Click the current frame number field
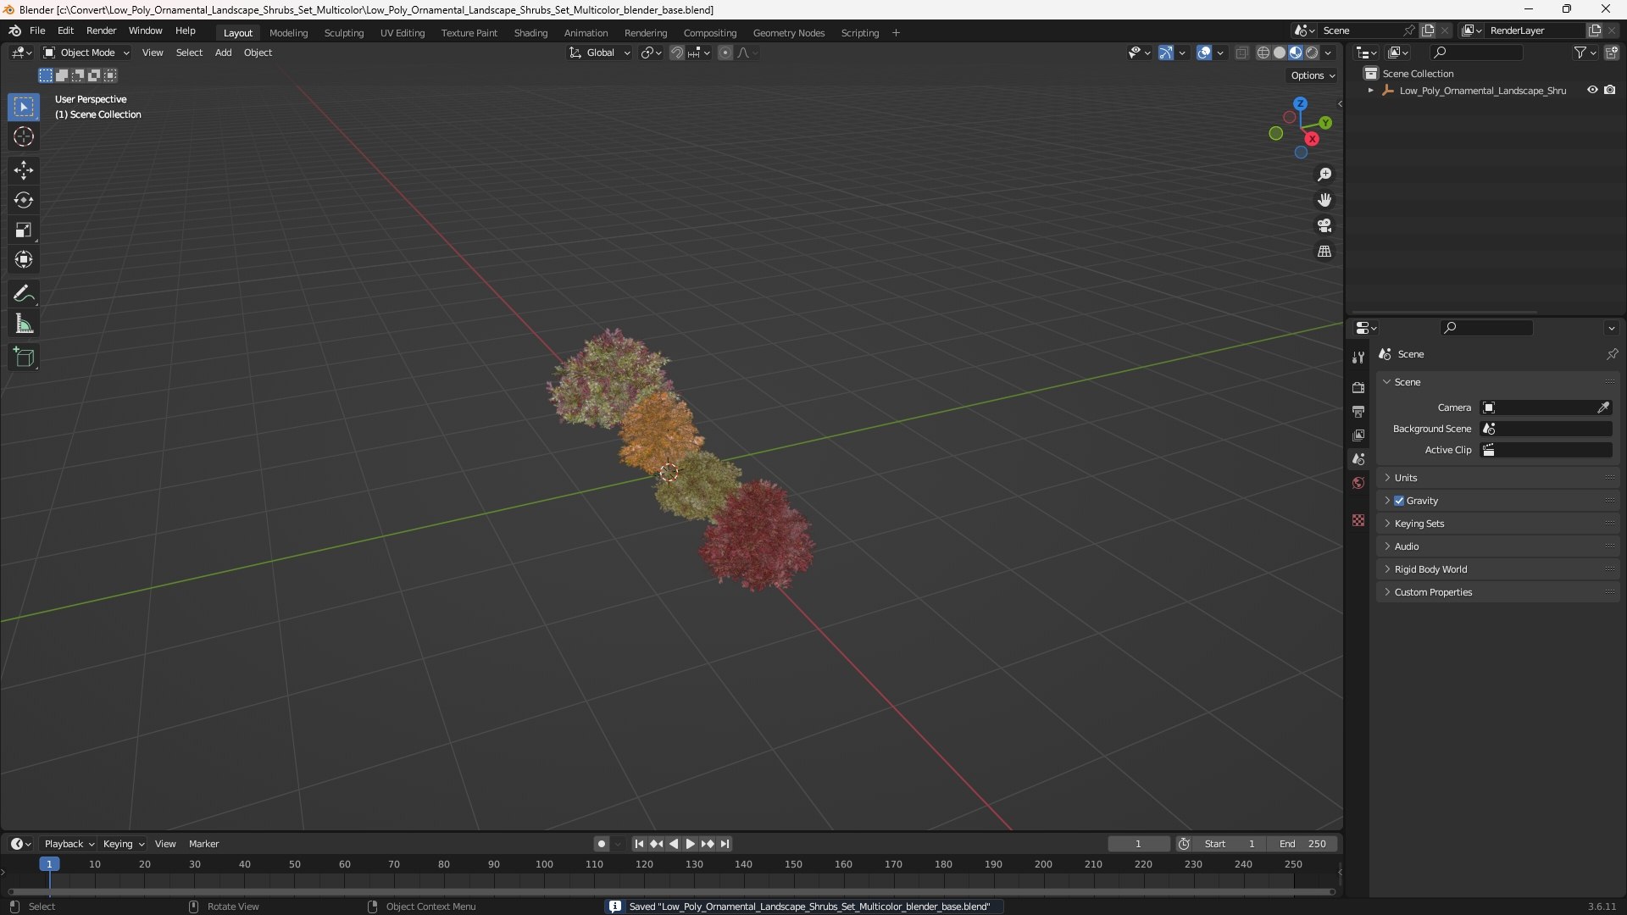1627x915 pixels. pyautogui.click(x=1138, y=844)
